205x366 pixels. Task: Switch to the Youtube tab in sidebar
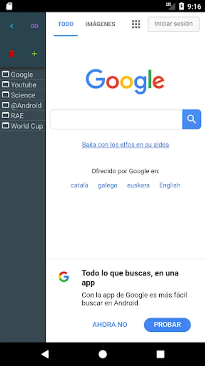(23, 85)
